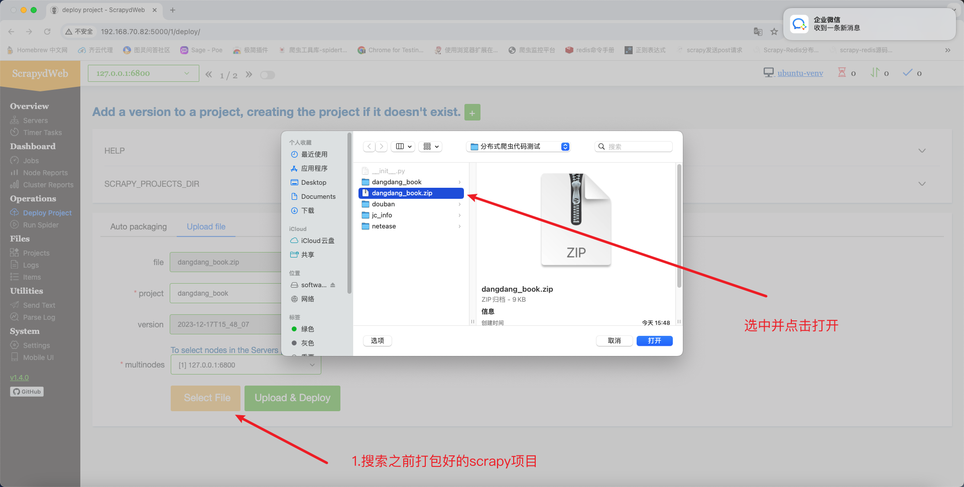Open Servers in sidebar
Viewport: 964px width, 487px height.
(35, 120)
